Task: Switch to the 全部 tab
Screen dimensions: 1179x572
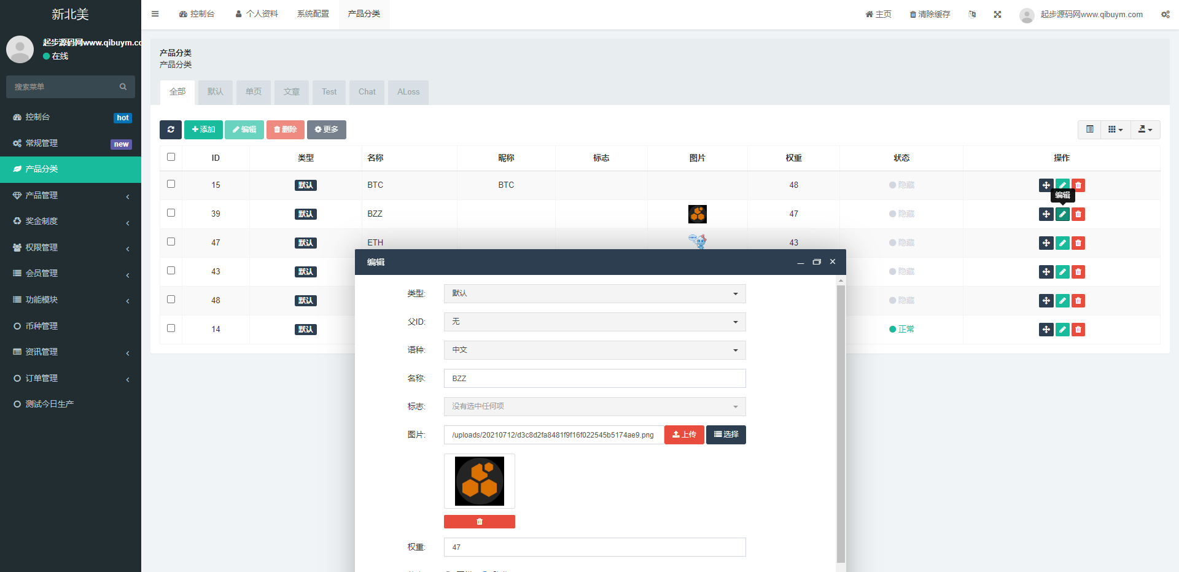Action: point(177,92)
